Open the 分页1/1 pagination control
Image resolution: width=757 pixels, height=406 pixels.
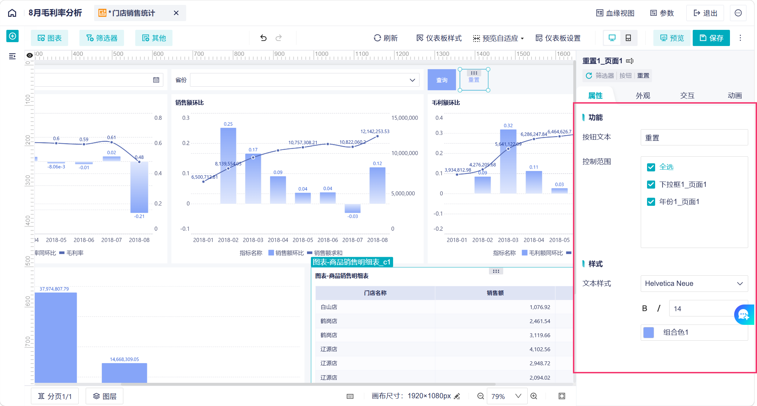pos(55,396)
